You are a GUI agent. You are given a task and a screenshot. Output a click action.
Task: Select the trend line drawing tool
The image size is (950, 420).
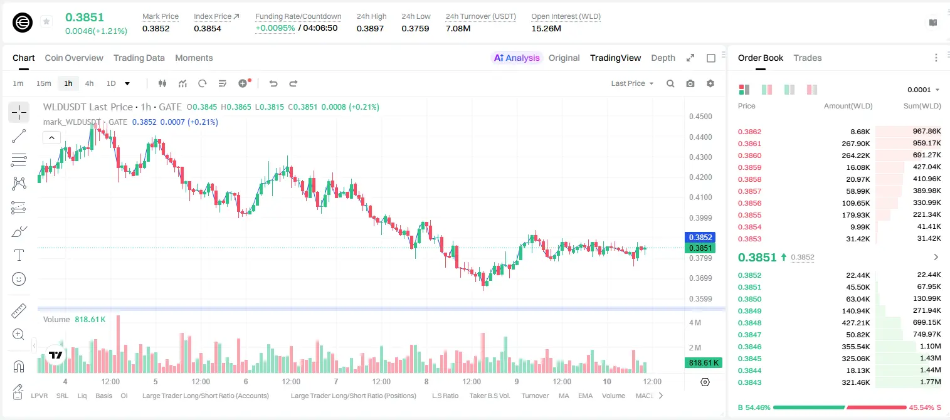(x=19, y=136)
